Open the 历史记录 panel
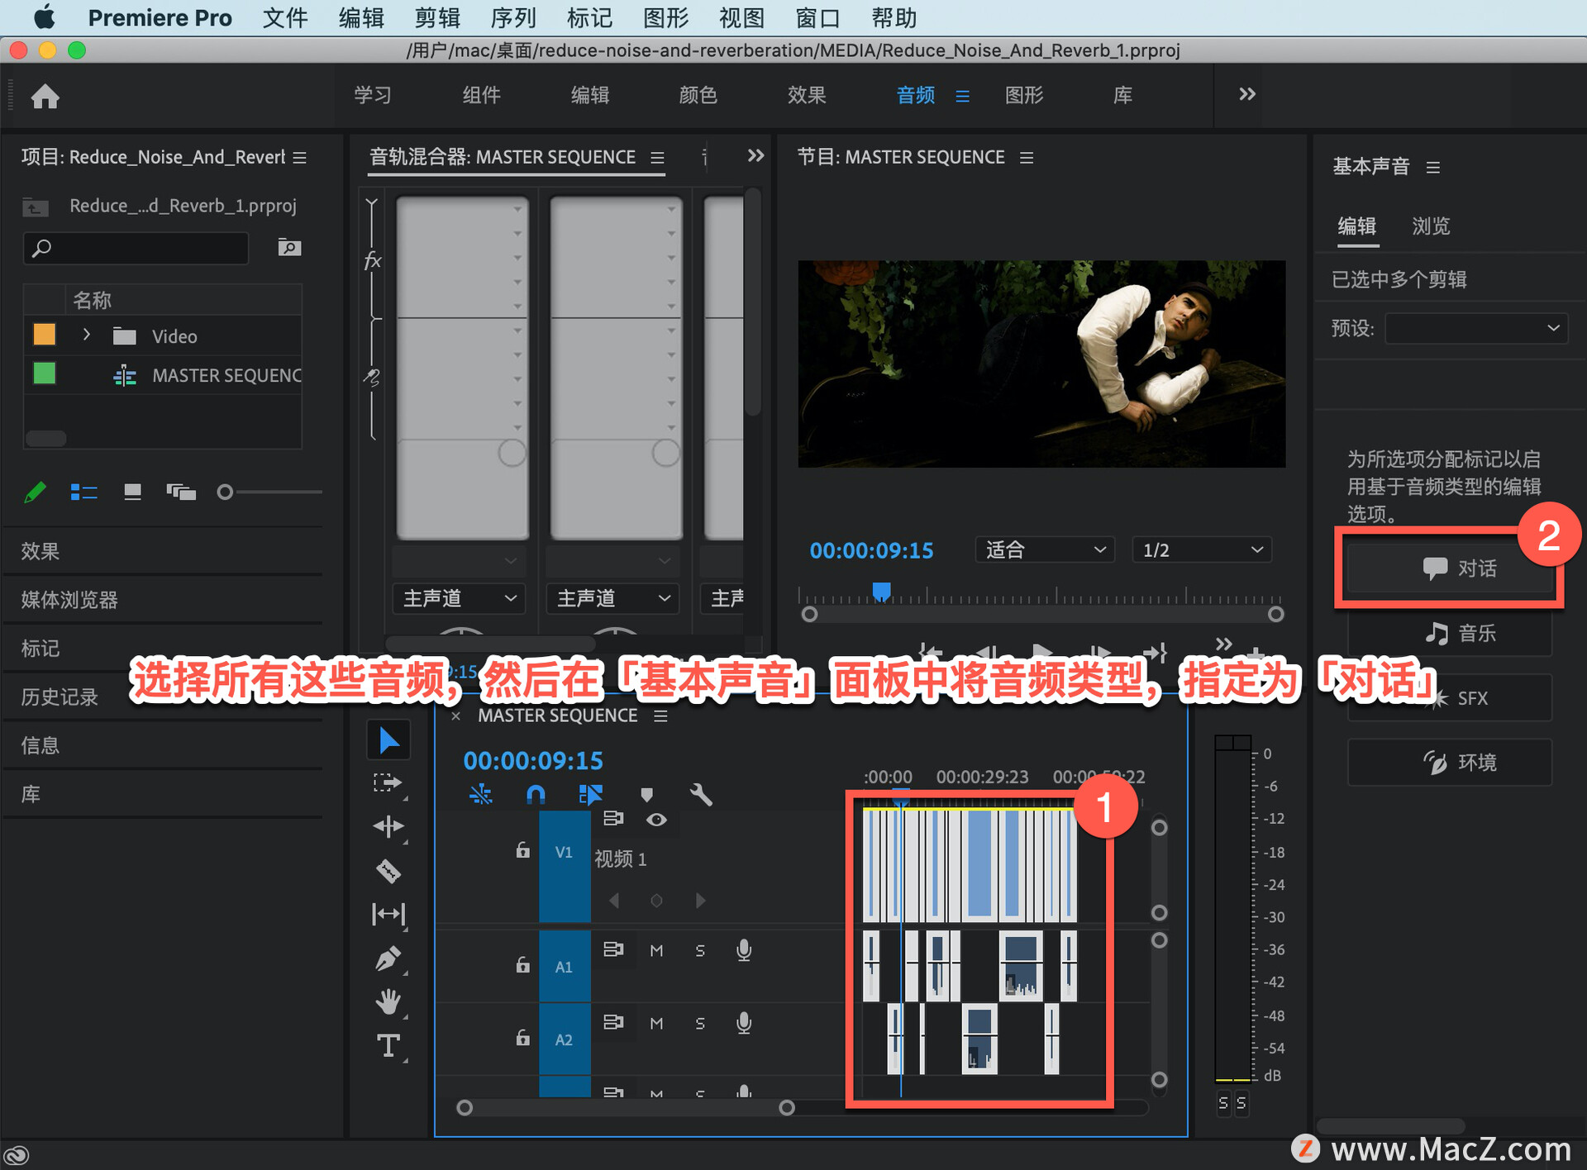 click(60, 697)
